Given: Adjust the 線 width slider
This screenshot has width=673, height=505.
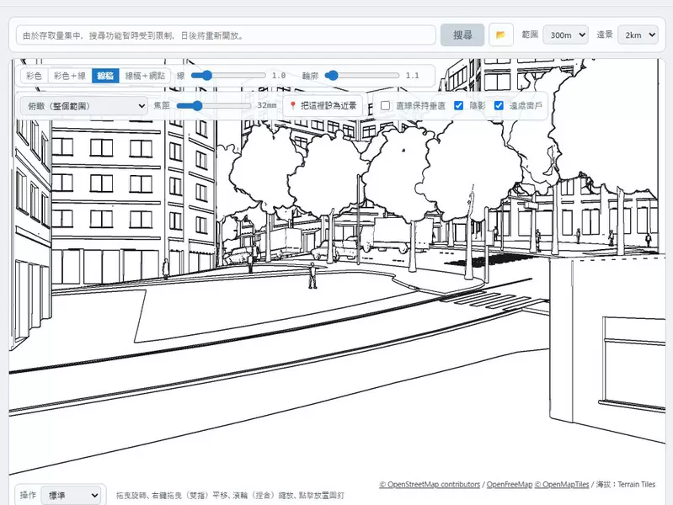Looking at the screenshot, I should 228,76.
